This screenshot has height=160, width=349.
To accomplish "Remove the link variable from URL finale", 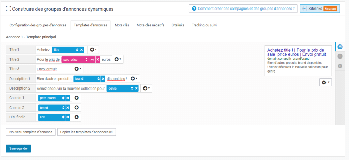I will pyautogui.click(x=68, y=117).
